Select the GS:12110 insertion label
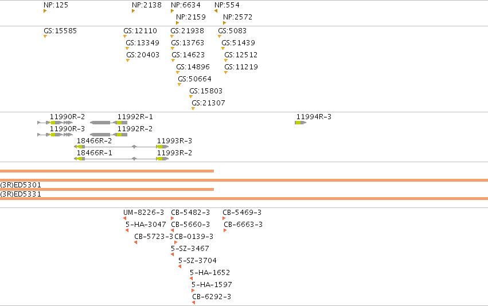The height and width of the screenshot is (306, 488). [x=140, y=31]
